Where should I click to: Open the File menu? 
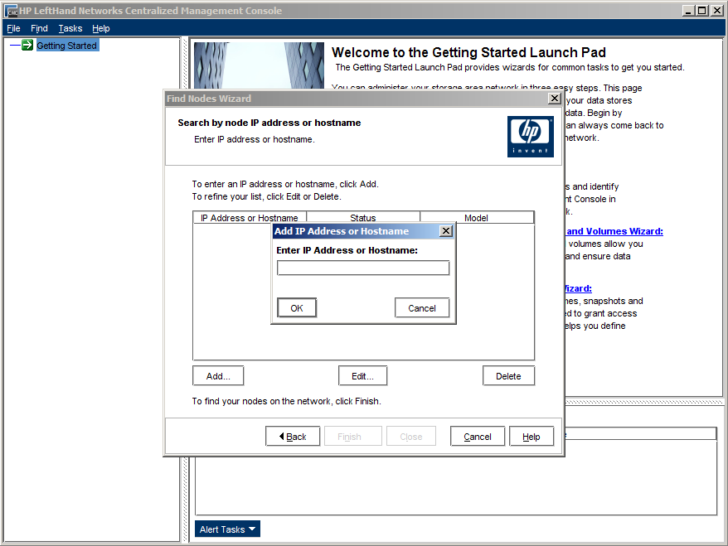13,28
